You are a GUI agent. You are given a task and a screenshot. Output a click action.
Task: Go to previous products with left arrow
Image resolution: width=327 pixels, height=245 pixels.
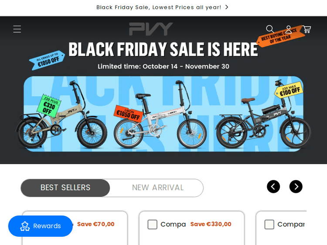click(273, 187)
